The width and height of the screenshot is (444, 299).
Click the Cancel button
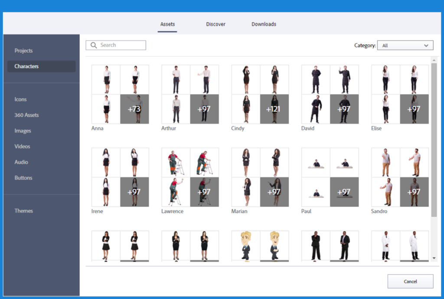coord(410,282)
